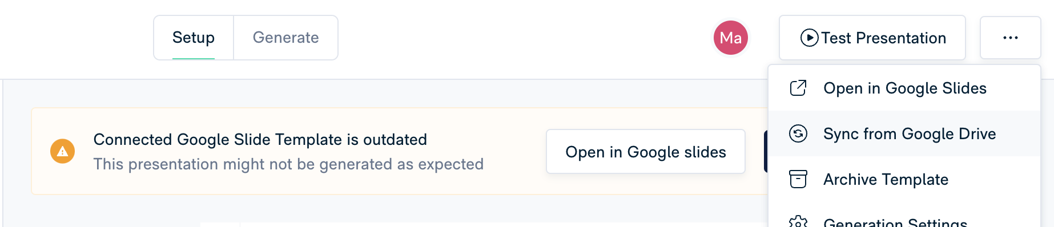This screenshot has height=227, width=1054.
Task: Click the play icon in Test Presentation
Action: [x=809, y=38]
